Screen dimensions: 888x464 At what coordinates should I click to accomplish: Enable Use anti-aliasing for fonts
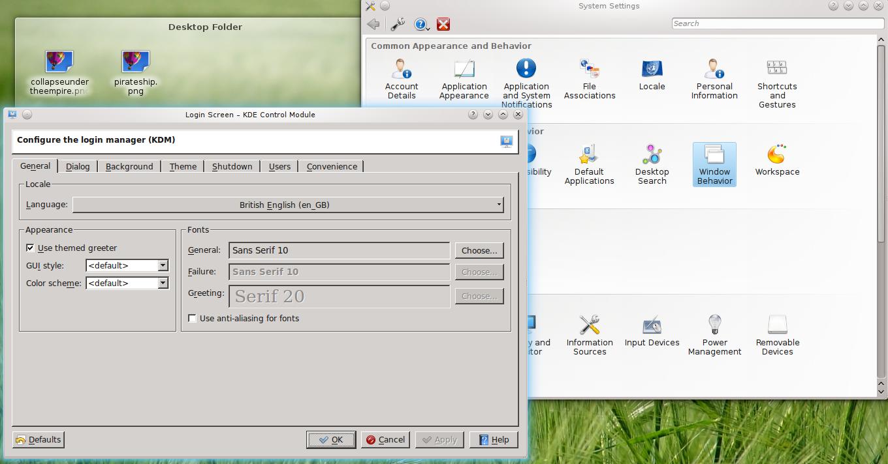(x=193, y=319)
